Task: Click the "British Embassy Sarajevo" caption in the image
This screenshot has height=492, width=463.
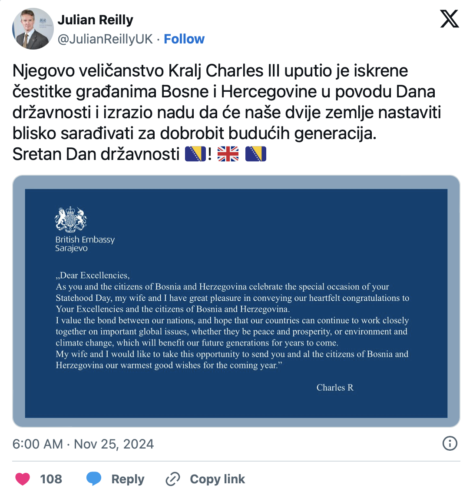Action: pyautogui.click(x=85, y=244)
